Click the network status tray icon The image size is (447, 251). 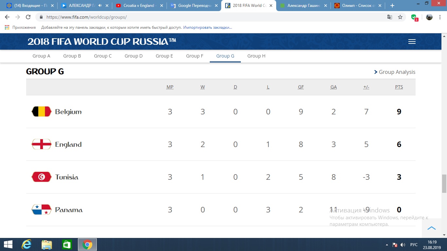395,244
